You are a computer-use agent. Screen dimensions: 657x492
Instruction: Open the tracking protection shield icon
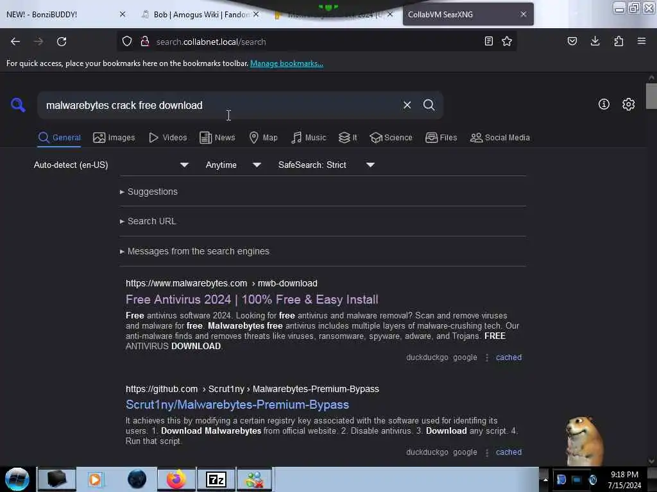pyautogui.click(x=127, y=42)
